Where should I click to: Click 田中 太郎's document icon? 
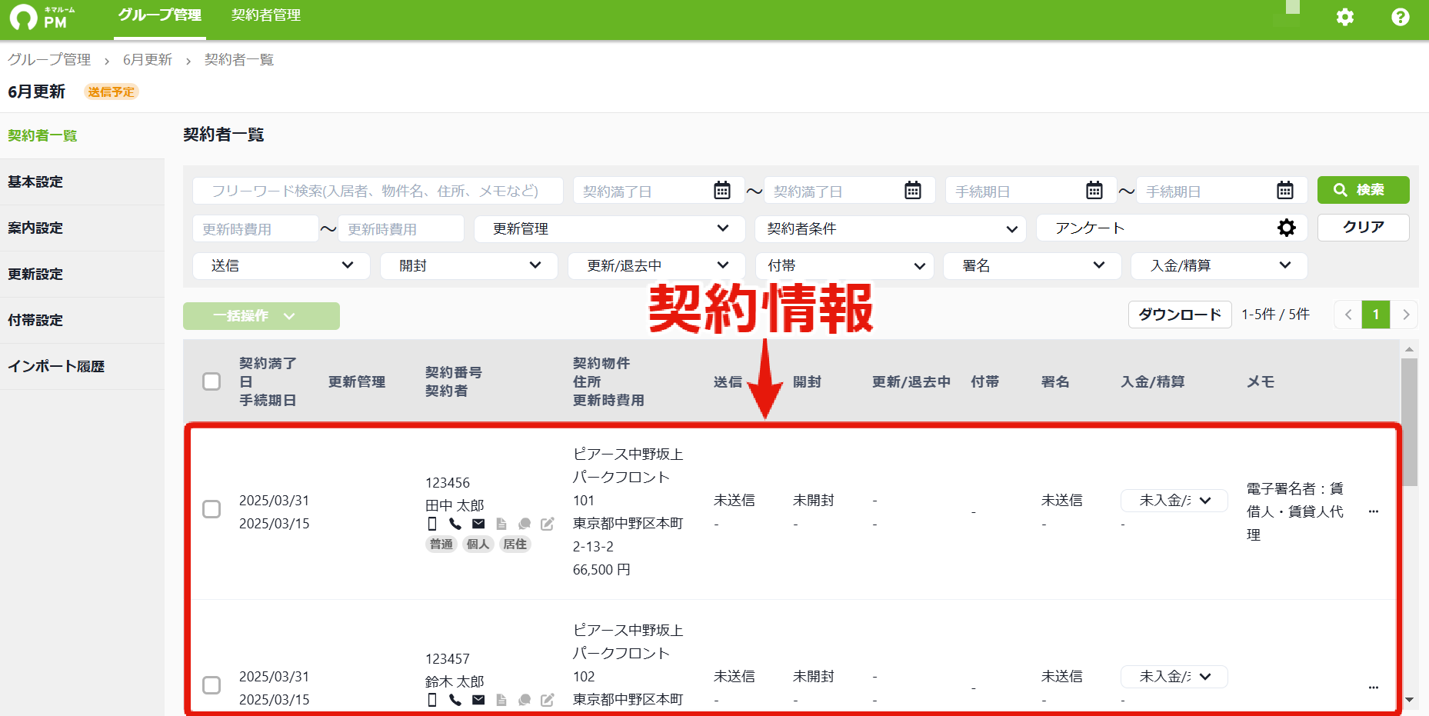pos(501,524)
